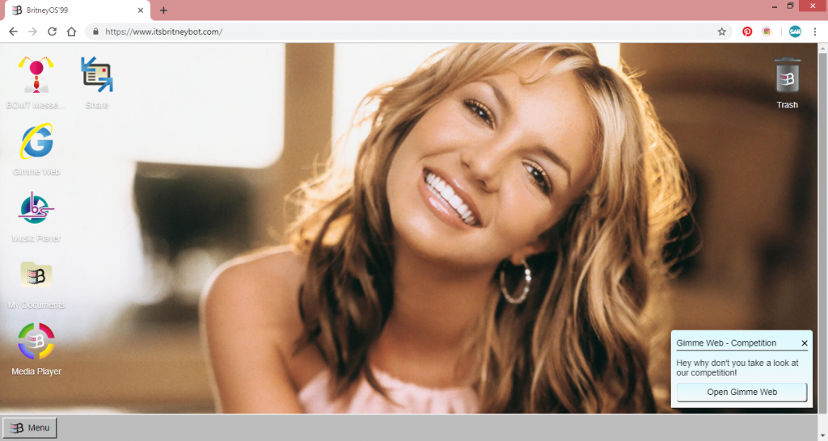Click the Pinterest extension icon

point(747,31)
